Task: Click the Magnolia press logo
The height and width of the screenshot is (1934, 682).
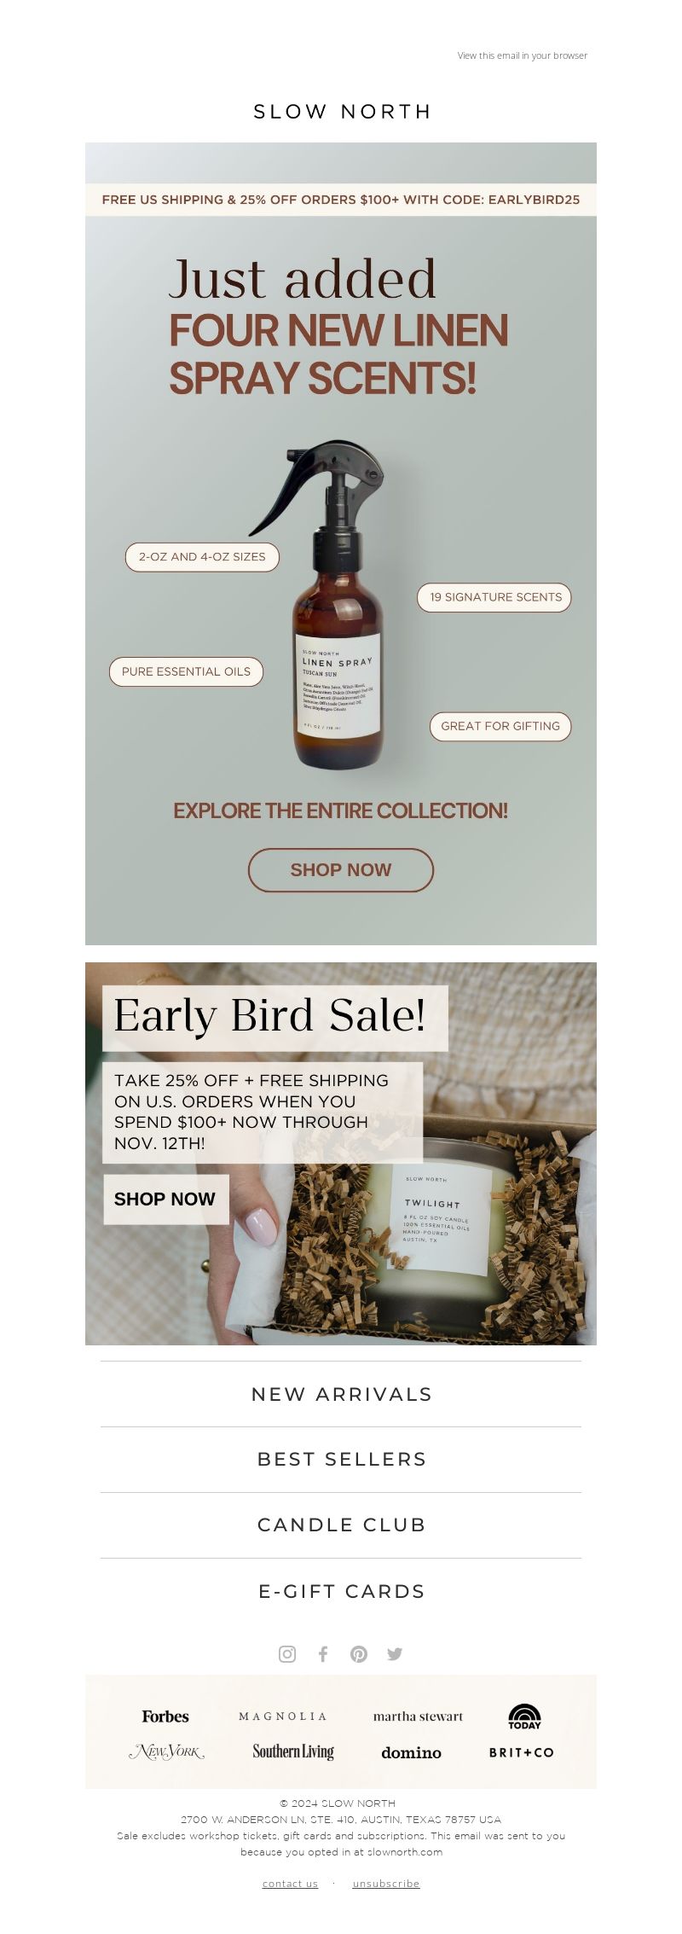Action: coord(282,1716)
